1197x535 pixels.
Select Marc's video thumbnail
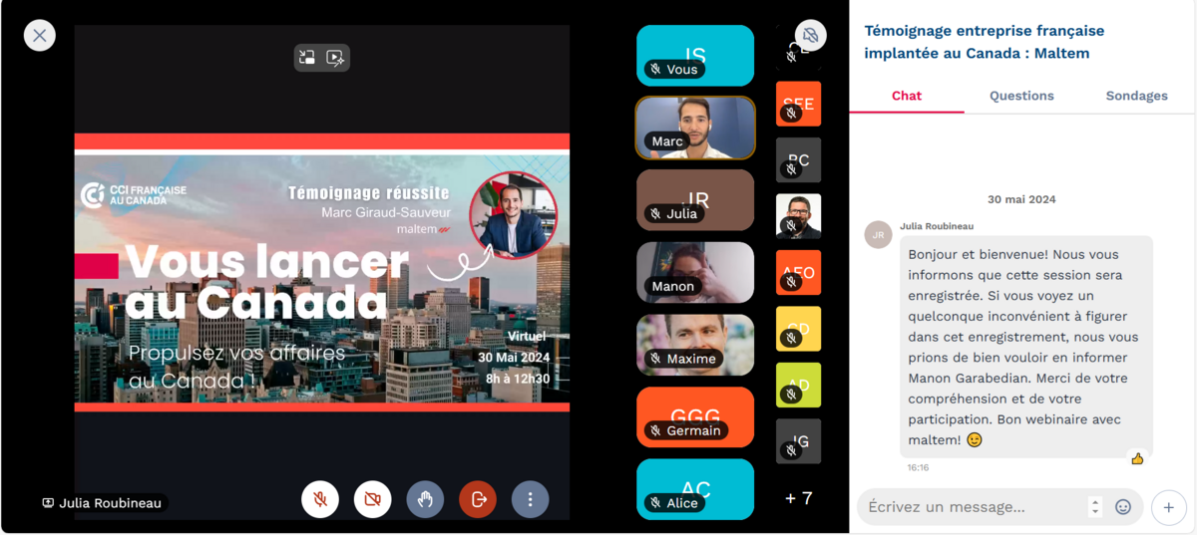coord(695,128)
